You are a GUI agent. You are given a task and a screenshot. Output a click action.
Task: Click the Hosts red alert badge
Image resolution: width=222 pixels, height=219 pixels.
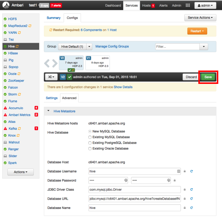(x=153, y=6)
